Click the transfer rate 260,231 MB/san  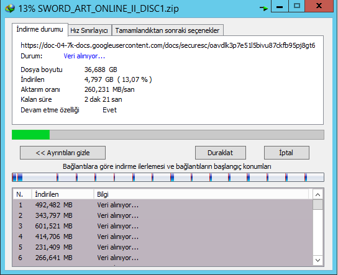pos(109,89)
